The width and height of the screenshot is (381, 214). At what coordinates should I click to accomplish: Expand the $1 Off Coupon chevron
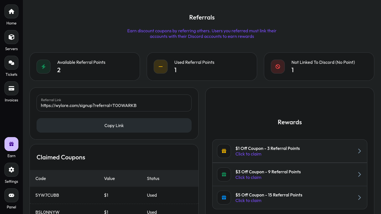pos(360,151)
